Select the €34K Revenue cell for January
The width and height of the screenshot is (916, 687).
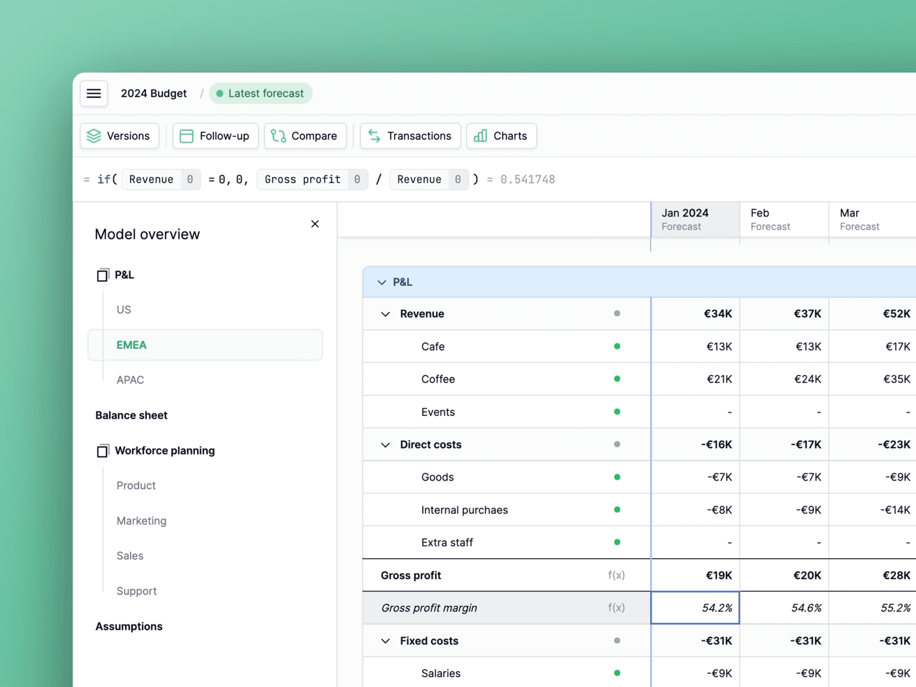tap(695, 314)
